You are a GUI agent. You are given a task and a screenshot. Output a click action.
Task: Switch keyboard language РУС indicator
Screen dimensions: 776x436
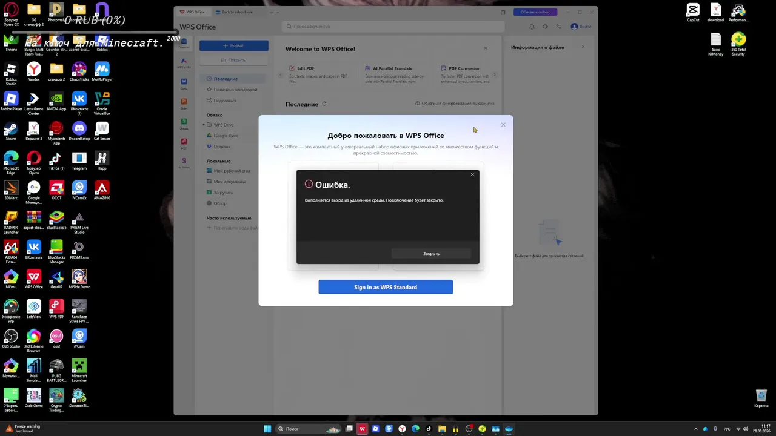tap(727, 429)
